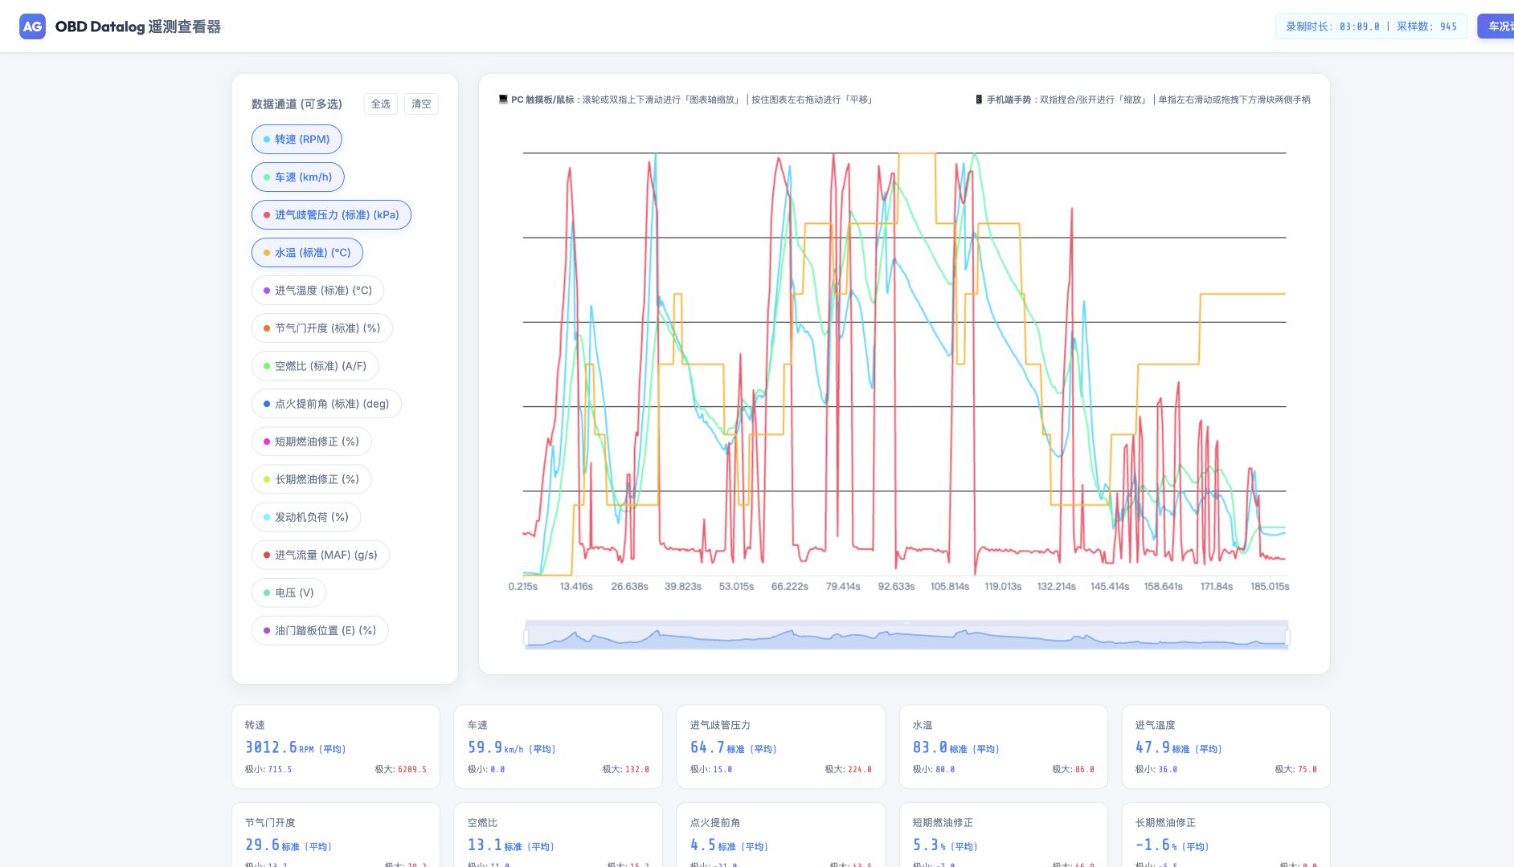The image size is (1514, 867).
Task: Enable the 电压 (V) channel
Action: click(x=288, y=592)
